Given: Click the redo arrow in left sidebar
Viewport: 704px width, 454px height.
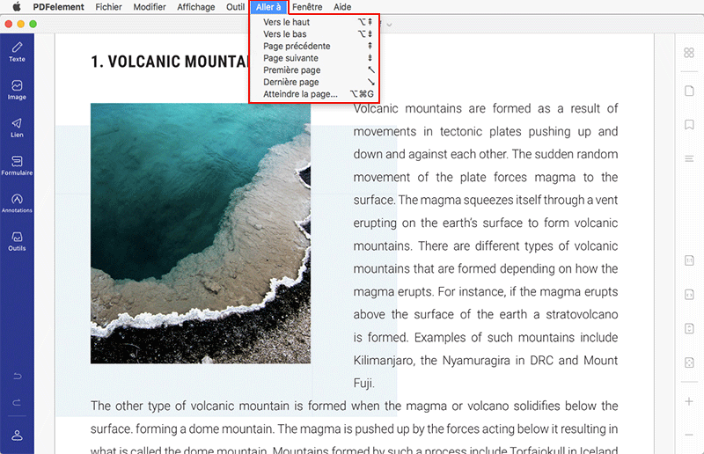Looking at the screenshot, I should click(x=17, y=402).
